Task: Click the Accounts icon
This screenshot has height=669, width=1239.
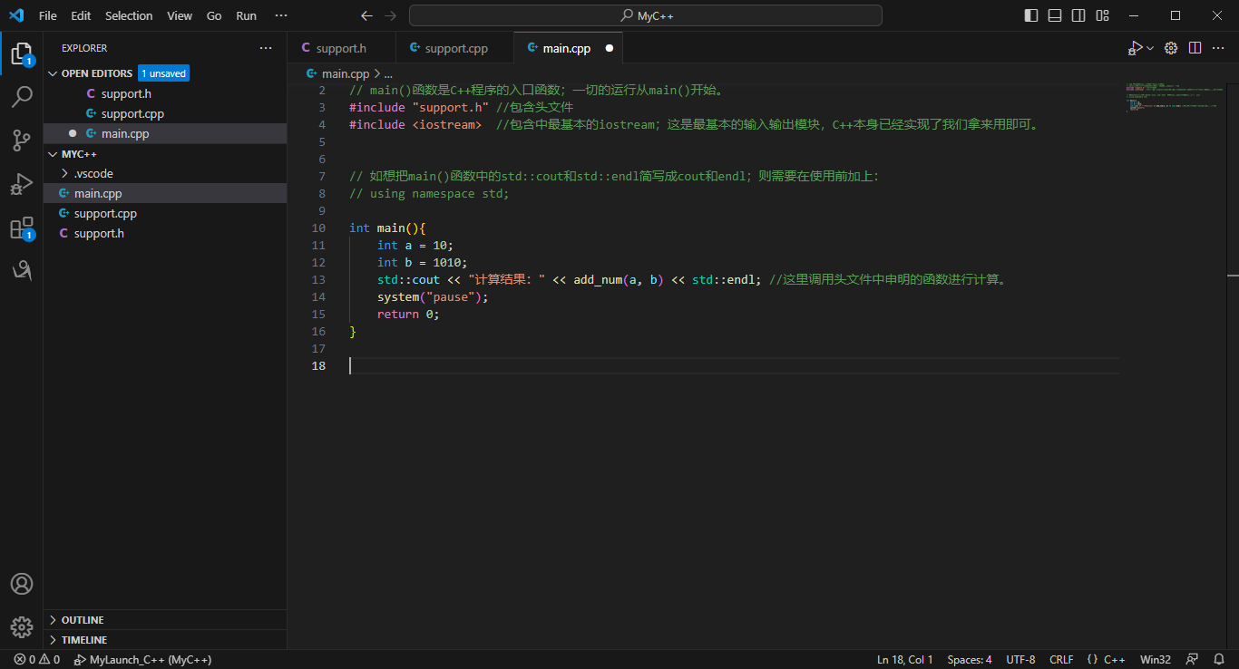Action: pos(22,584)
